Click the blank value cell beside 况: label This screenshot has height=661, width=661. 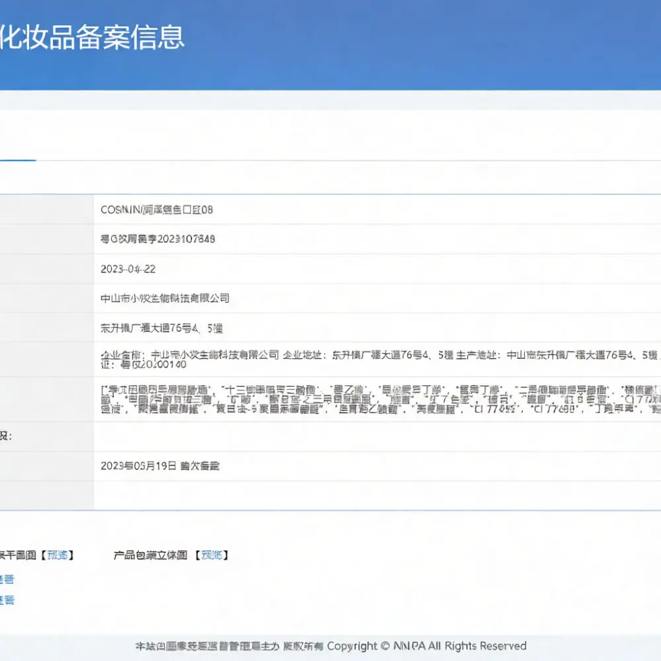click(377, 437)
